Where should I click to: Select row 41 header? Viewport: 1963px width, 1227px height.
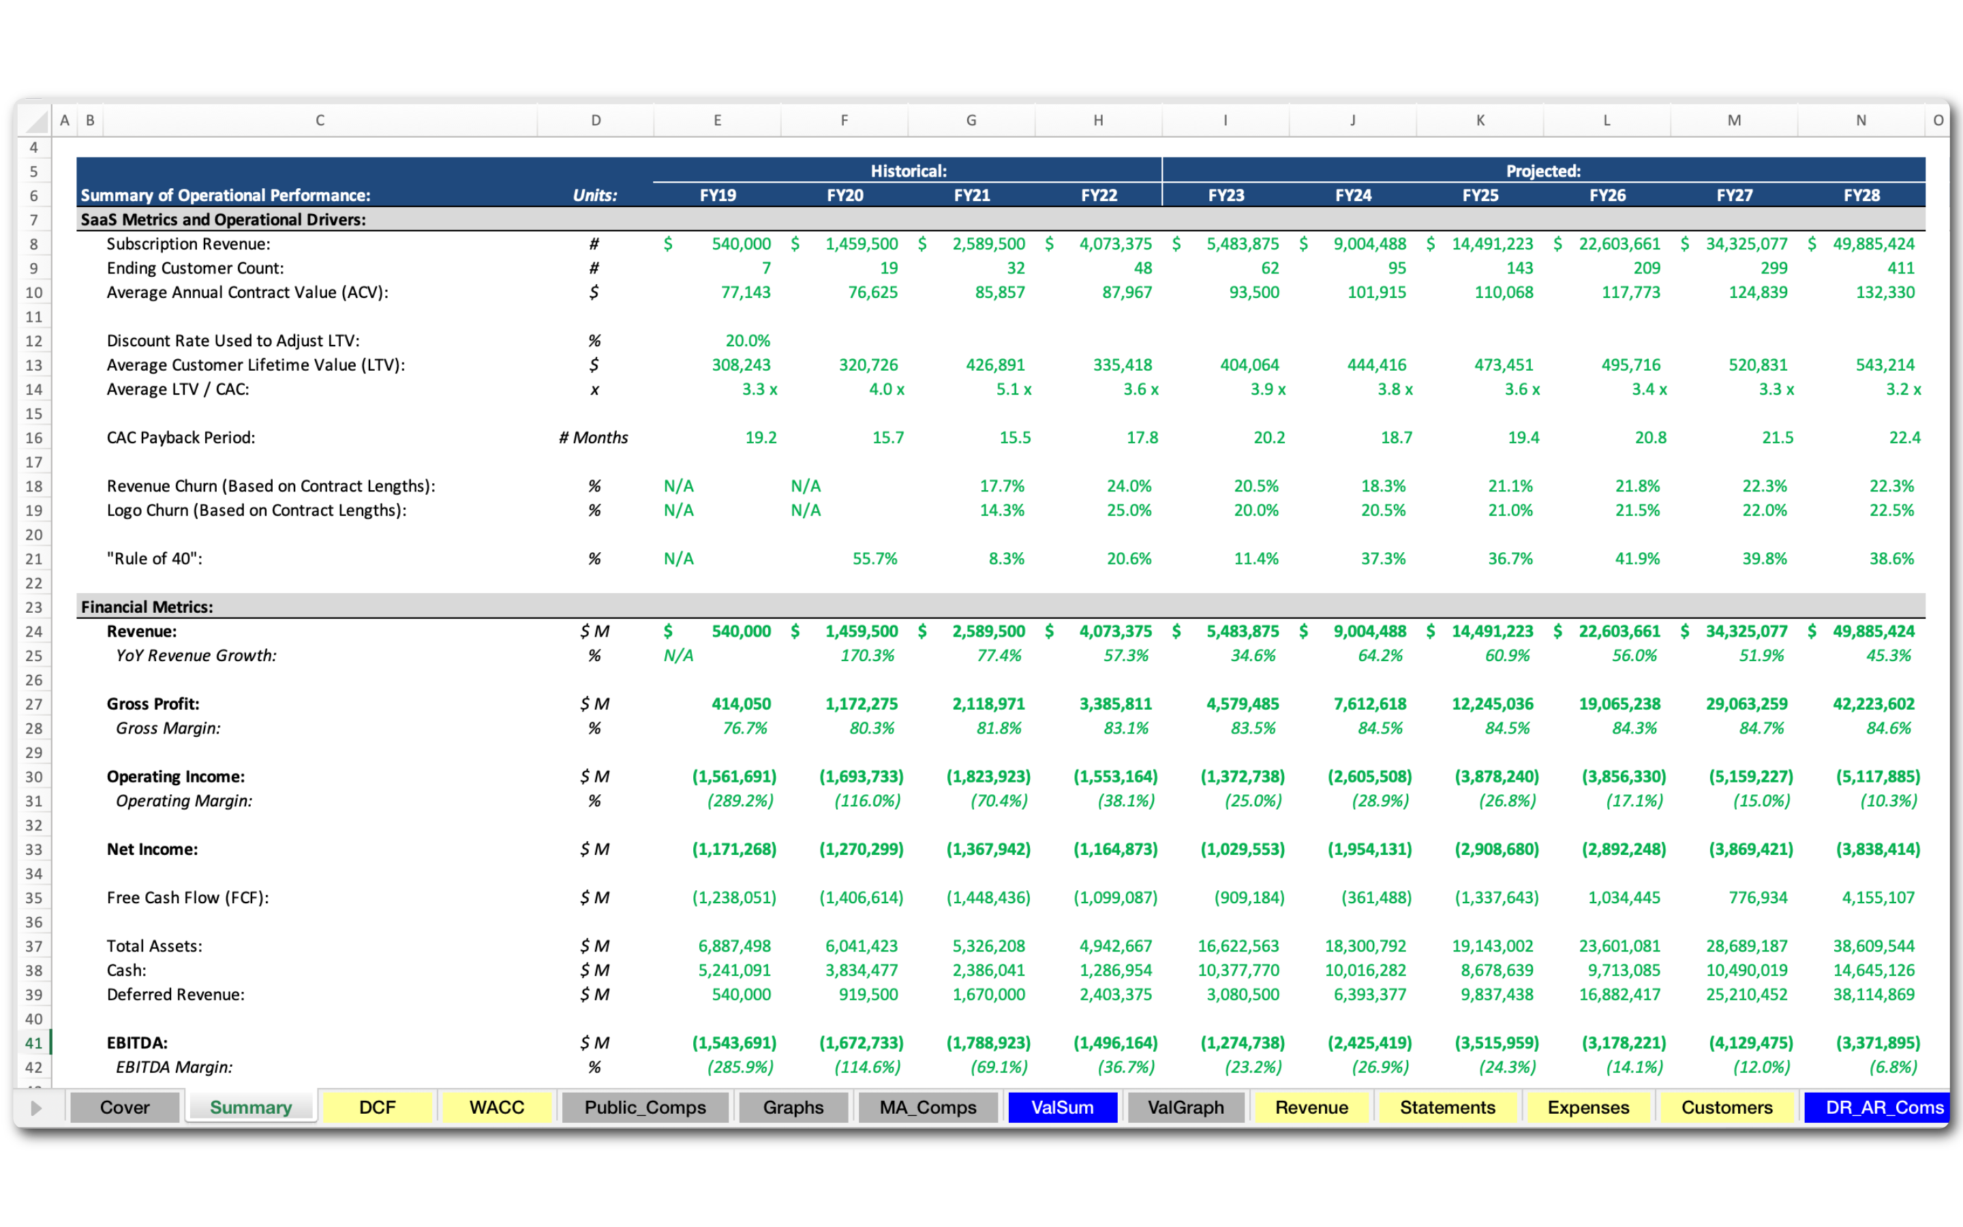pos(34,1043)
